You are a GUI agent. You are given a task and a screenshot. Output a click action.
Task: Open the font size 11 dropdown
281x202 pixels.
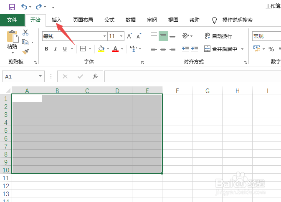coord(122,36)
